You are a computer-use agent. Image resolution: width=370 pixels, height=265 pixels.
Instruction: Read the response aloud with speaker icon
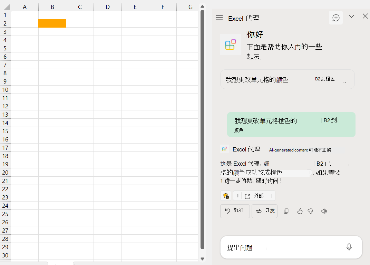(324, 211)
